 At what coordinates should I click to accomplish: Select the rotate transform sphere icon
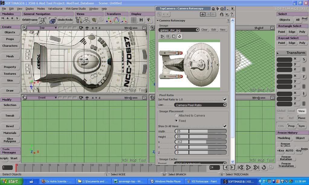click(x=117, y=20)
